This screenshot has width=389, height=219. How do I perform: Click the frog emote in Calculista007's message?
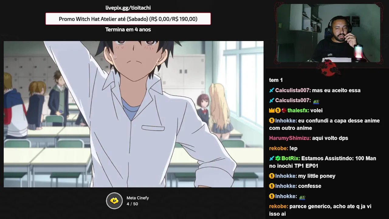point(316,101)
